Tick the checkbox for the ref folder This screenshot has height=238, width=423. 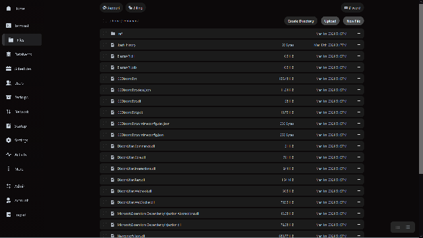[x=104, y=34]
